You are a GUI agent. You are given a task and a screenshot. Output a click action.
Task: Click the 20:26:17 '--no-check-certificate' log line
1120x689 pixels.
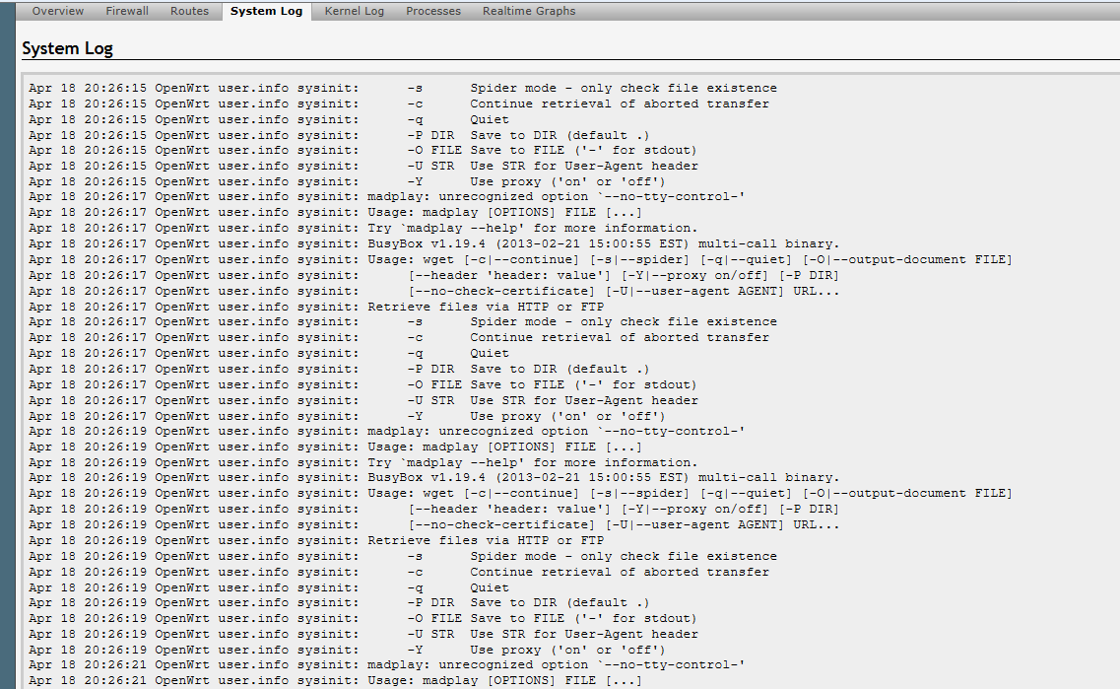(x=434, y=291)
